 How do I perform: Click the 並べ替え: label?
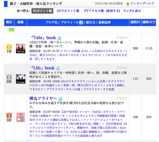point(23,11)
